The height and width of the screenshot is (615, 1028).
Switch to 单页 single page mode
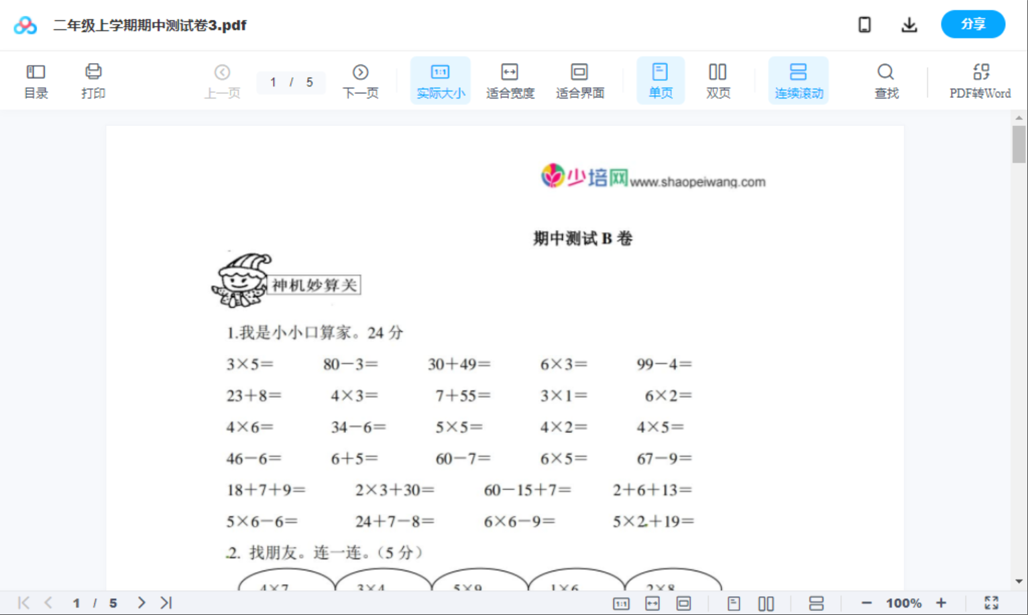[661, 80]
